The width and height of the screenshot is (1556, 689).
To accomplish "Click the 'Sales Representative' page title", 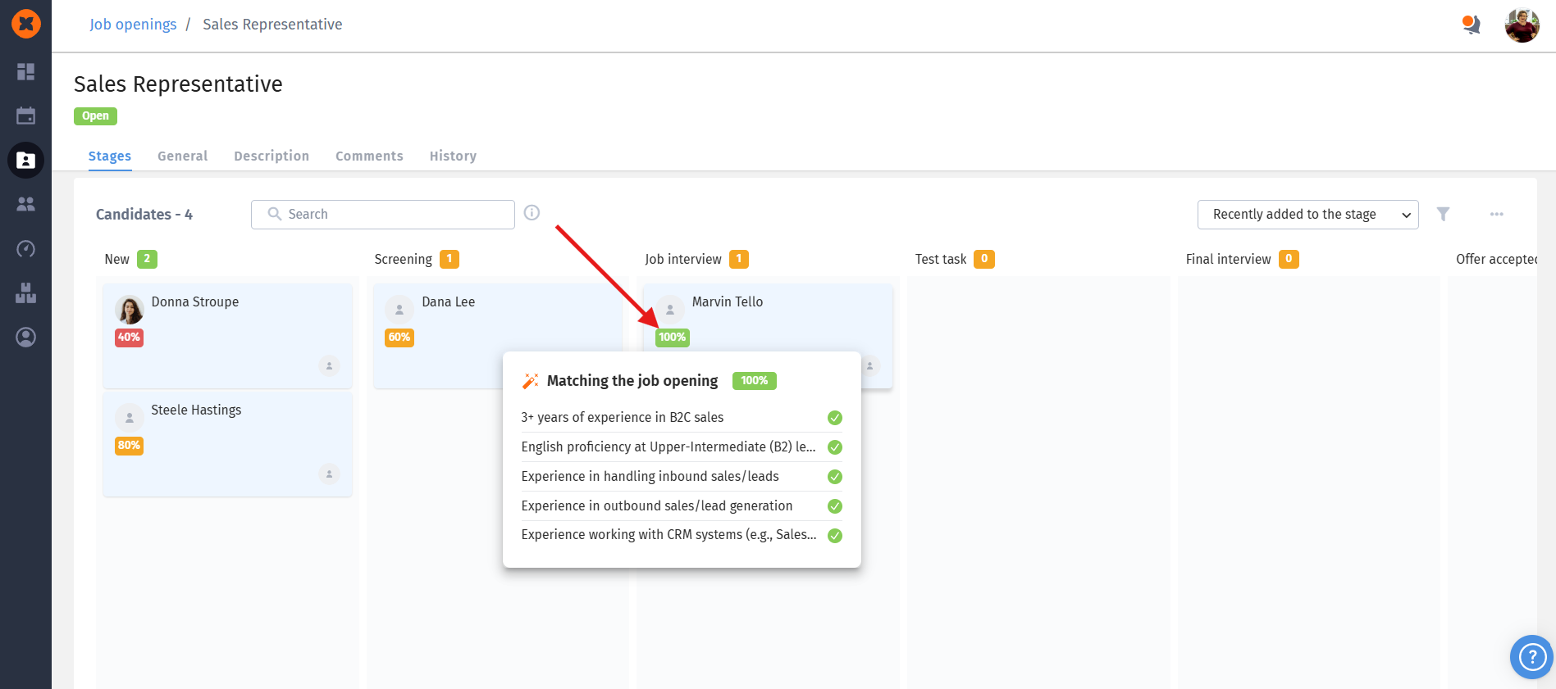I will tap(178, 84).
